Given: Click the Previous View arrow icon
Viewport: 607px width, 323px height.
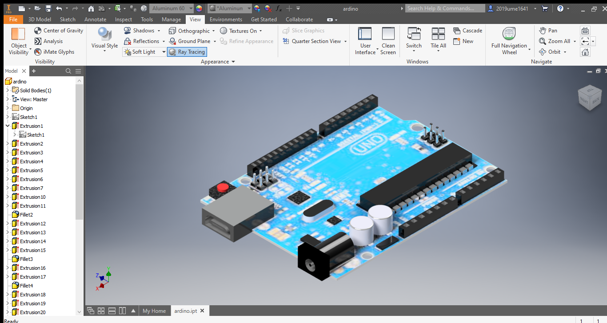Looking at the screenshot, I should click(x=585, y=41).
